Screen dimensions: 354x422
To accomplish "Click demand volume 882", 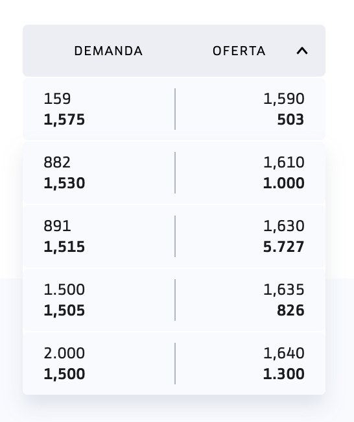I will pyautogui.click(x=57, y=162).
